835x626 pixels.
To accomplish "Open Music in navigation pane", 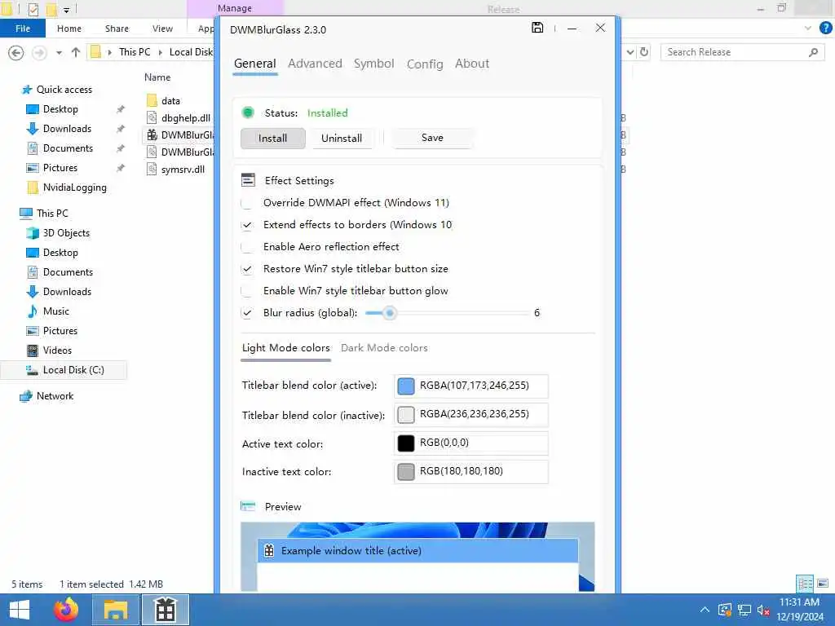I will [56, 311].
